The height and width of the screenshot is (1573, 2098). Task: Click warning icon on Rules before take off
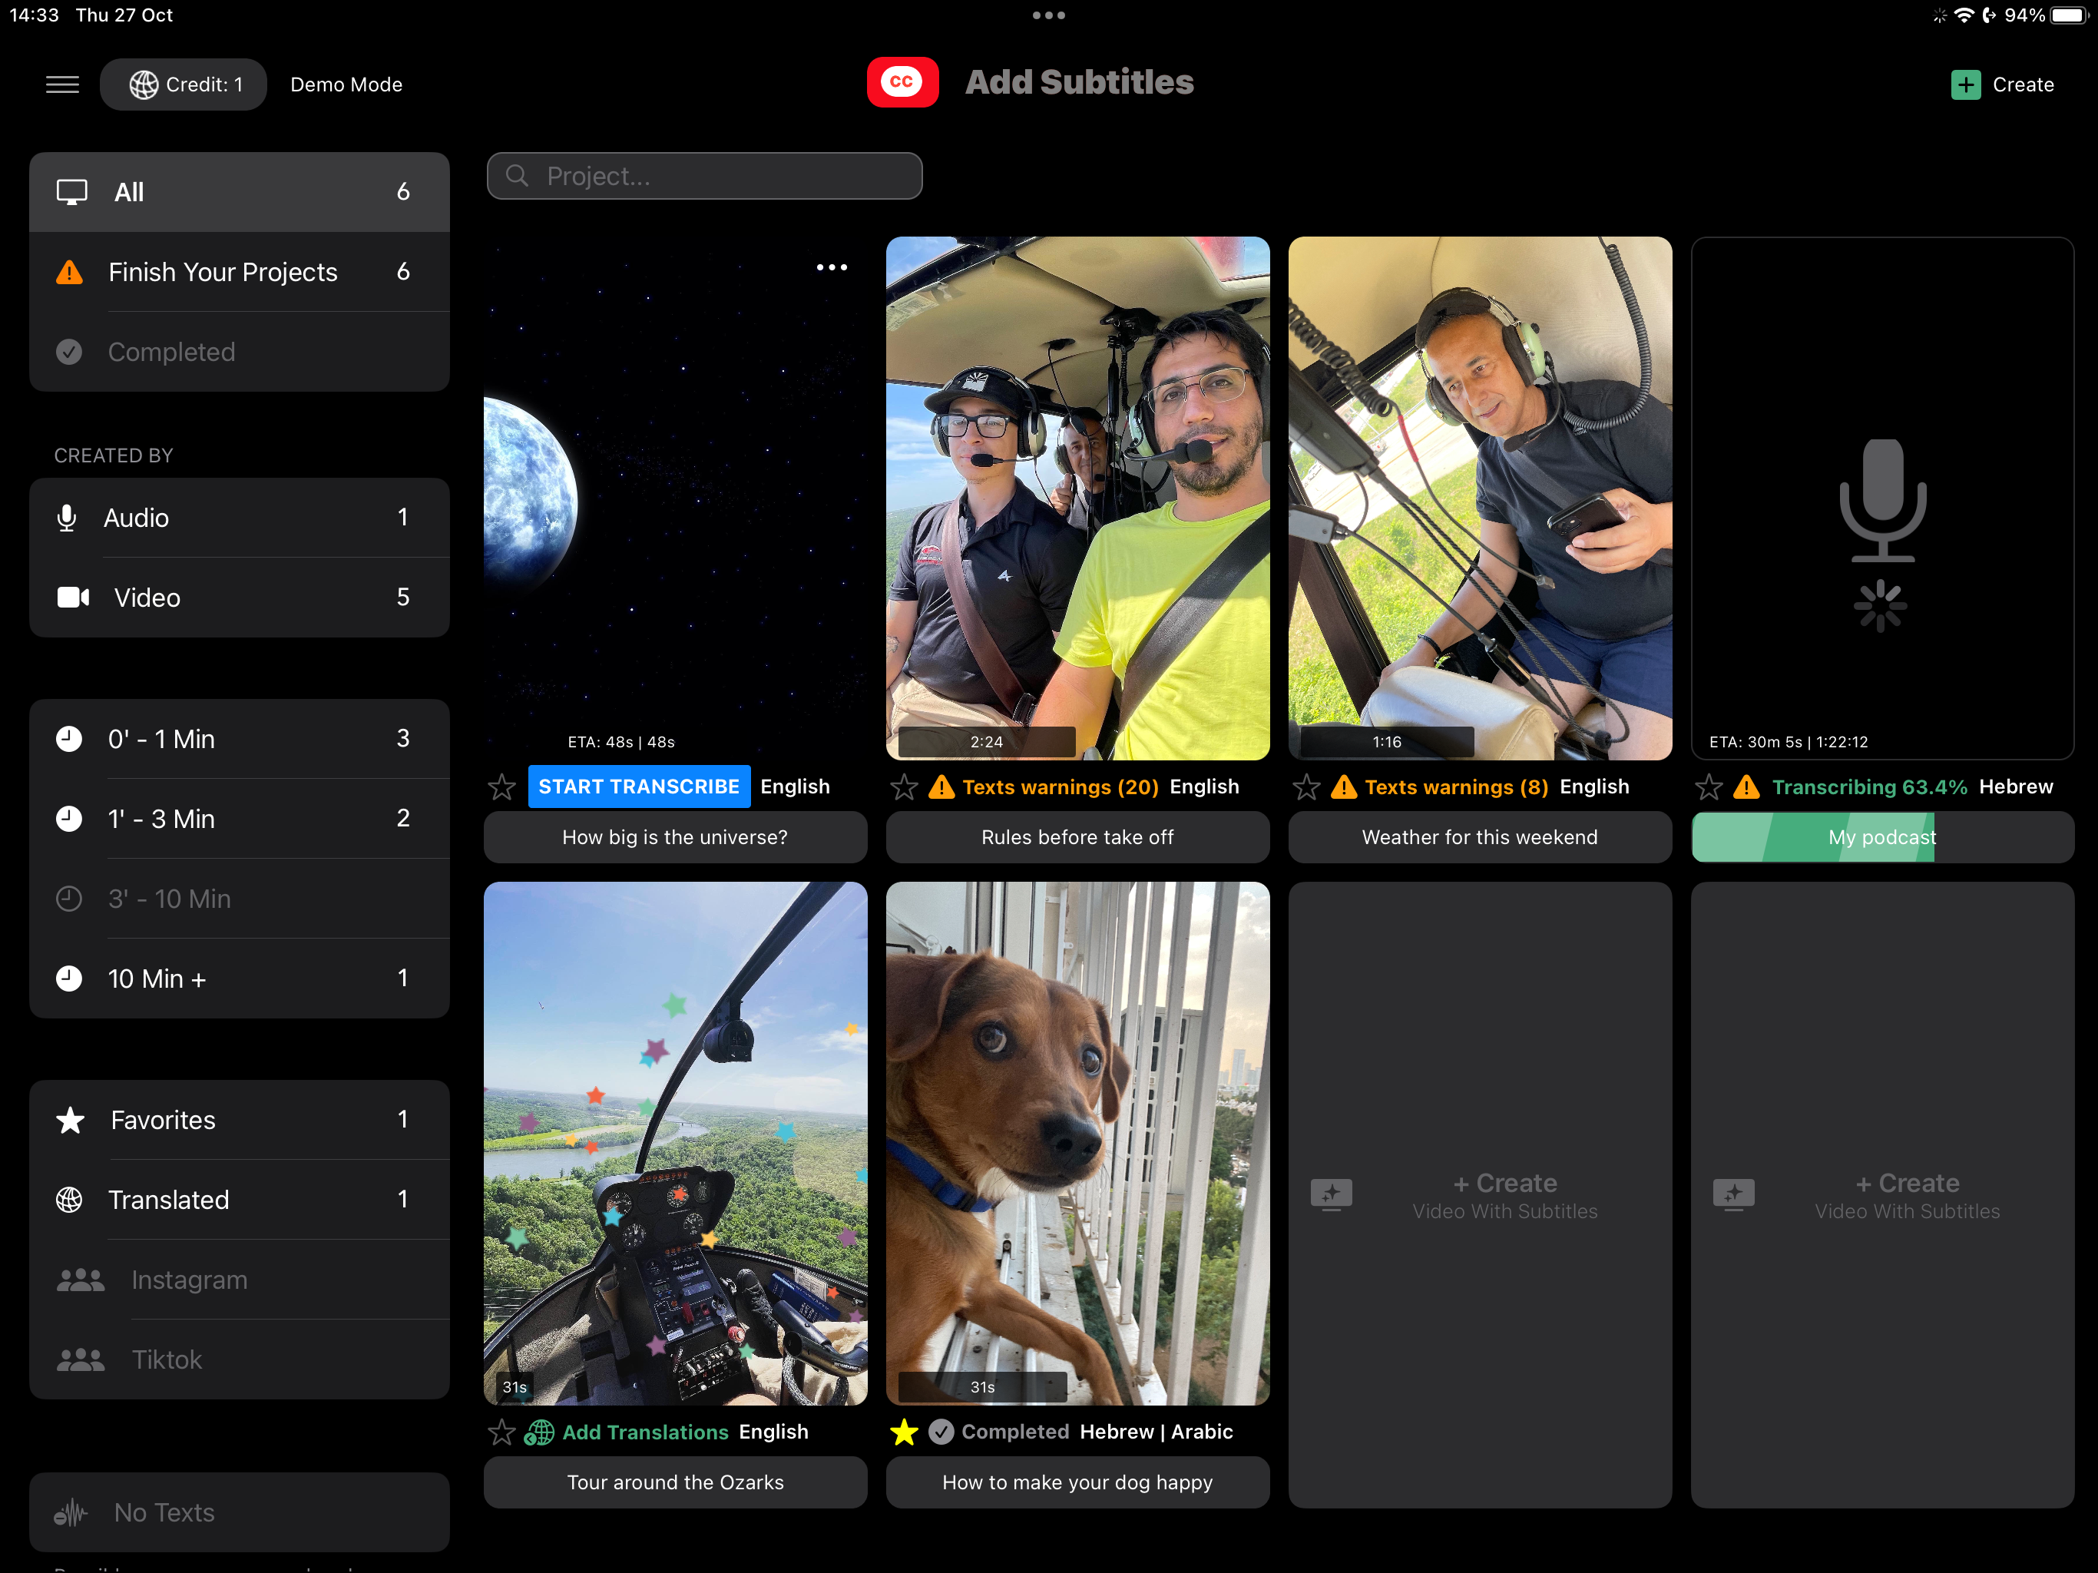pyautogui.click(x=941, y=786)
